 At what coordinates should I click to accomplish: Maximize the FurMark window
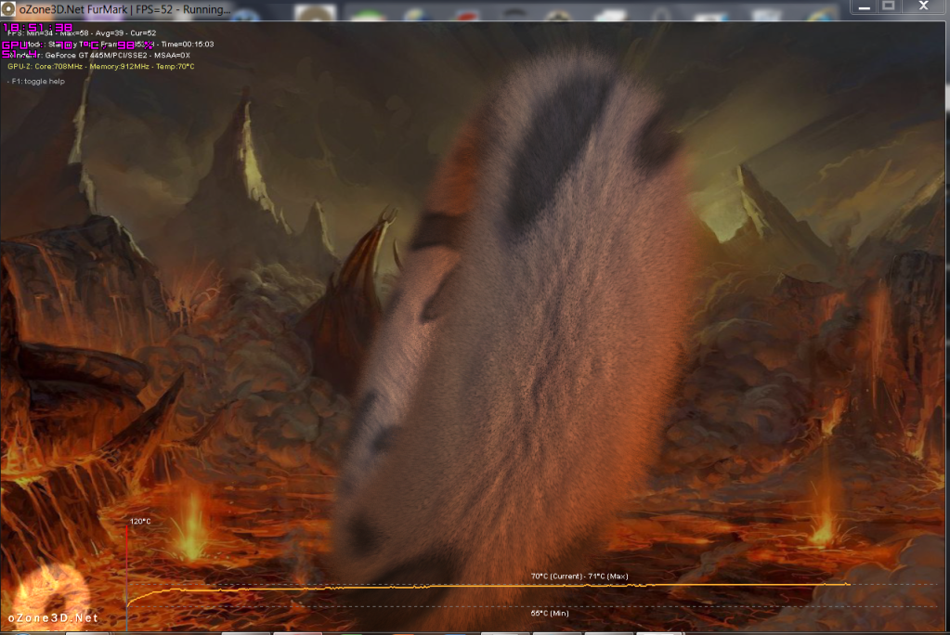(889, 6)
